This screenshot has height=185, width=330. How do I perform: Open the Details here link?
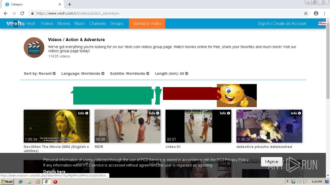pyautogui.click(x=54, y=171)
